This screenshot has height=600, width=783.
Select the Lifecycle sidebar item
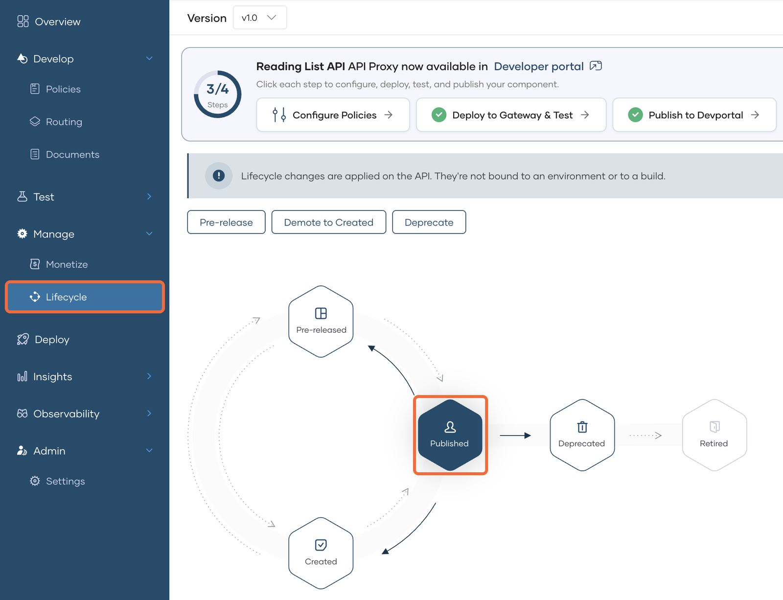pos(85,297)
